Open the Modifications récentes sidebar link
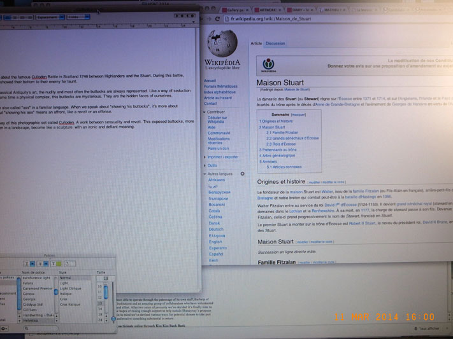 [219, 141]
